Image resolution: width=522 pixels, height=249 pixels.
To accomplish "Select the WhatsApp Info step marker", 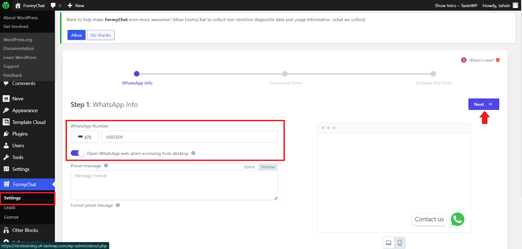I will 137,74.
